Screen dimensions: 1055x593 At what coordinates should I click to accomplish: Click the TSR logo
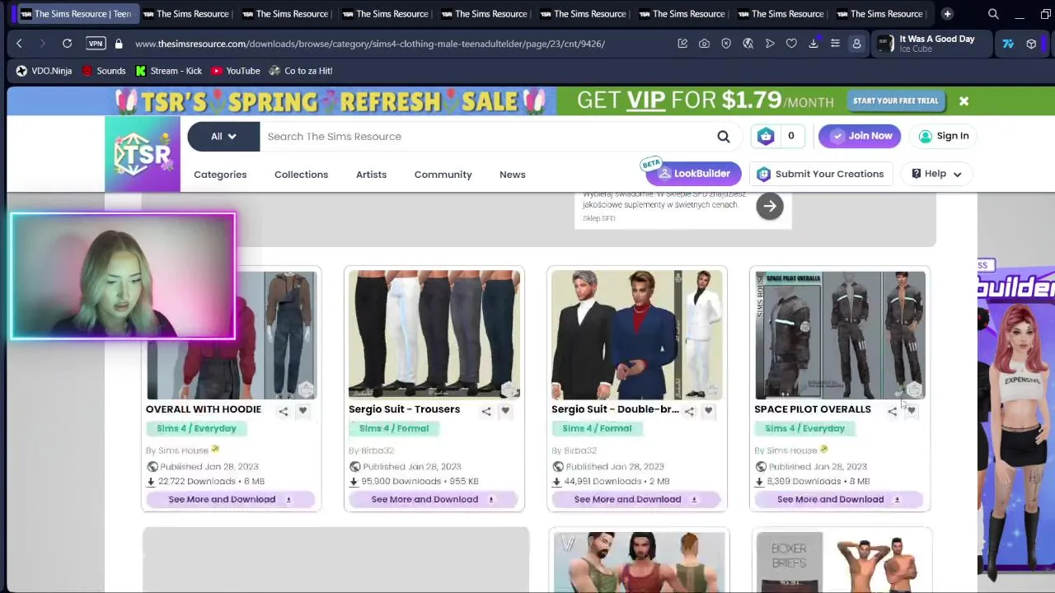143,154
